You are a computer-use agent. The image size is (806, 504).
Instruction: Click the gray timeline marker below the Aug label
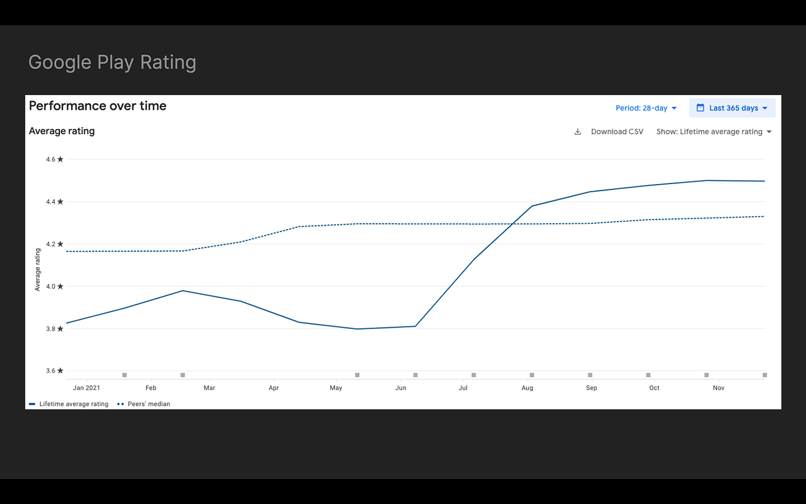click(531, 375)
